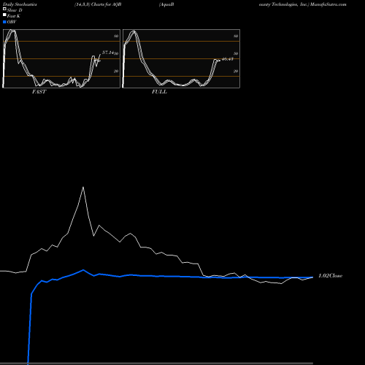Click the 'Fast K' legend label
The image size is (365, 365).
pyautogui.click(x=14, y=16)
